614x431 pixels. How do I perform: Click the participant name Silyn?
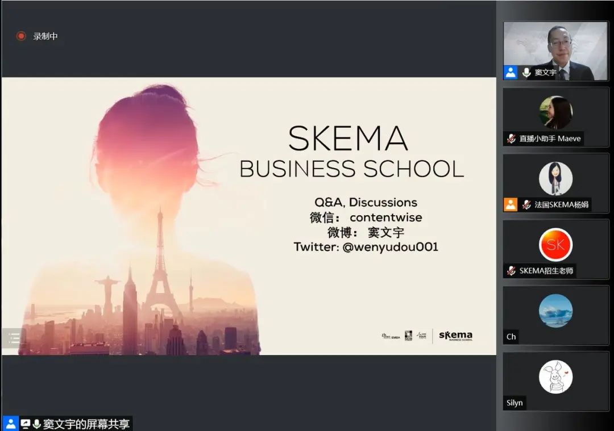(515, 403)
